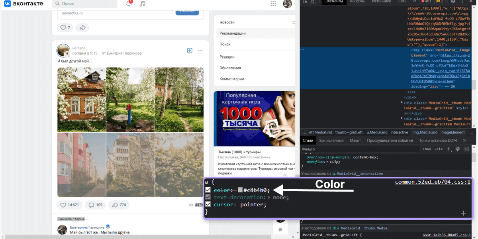Show the 461 errors counter
478x239 pixels.
point(426,2)
